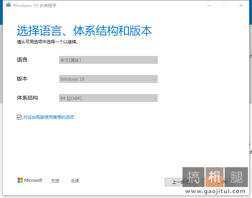Click the 版本 field label

pyautogui.click(x=22, y=79)
